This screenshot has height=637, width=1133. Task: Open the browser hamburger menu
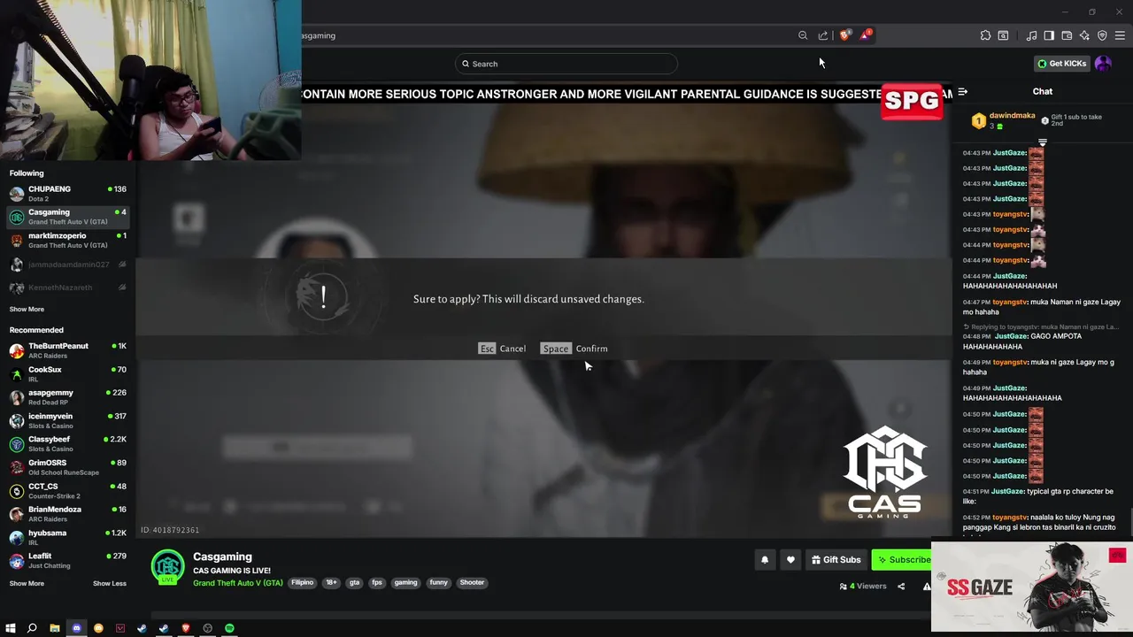tap(1120, 35)
